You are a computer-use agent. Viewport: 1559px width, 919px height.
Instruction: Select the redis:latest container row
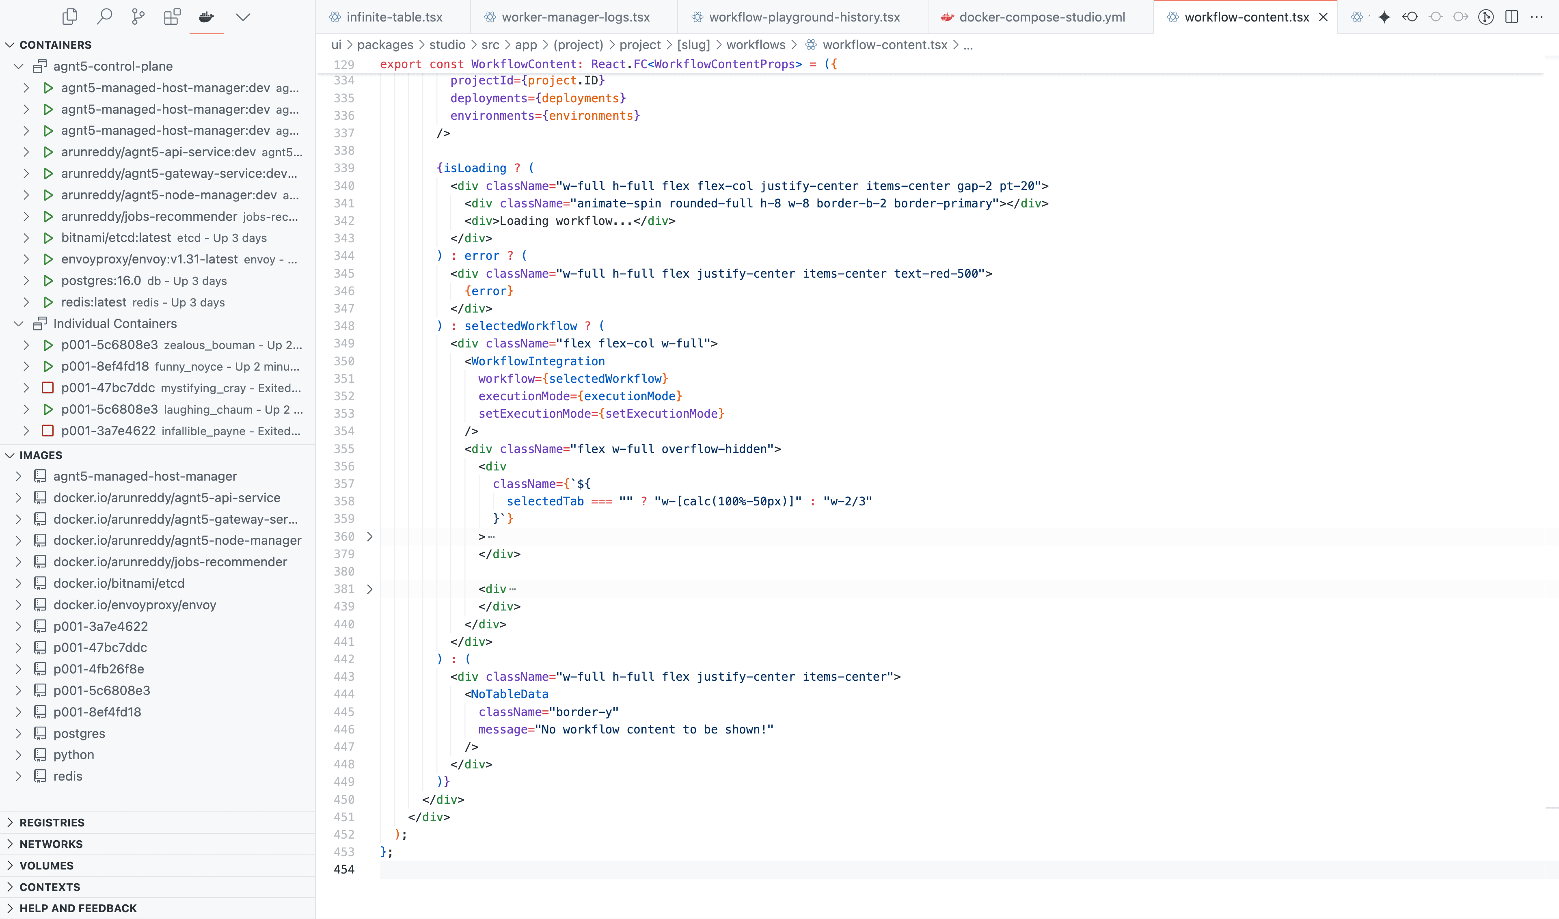(x=158, y=302)
